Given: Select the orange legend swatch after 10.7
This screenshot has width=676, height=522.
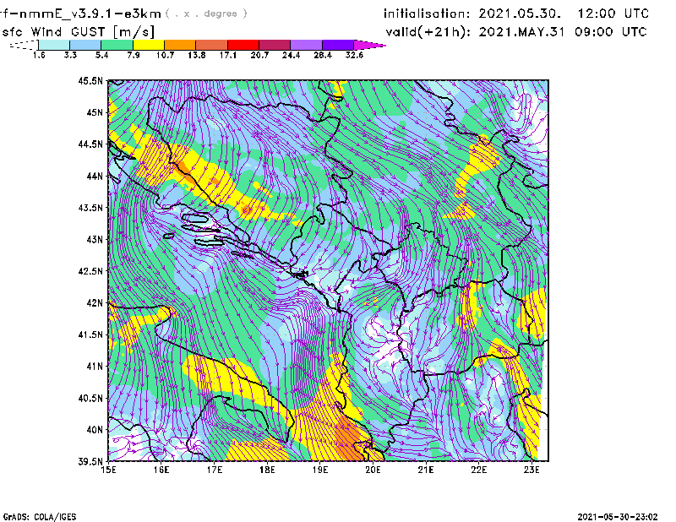Looking at the screenshot, I should [x=180, y=45].
